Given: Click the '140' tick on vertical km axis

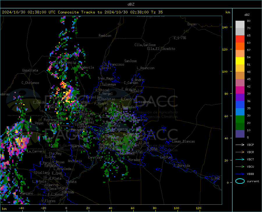Looking at the screenshot, I should 225,27.
